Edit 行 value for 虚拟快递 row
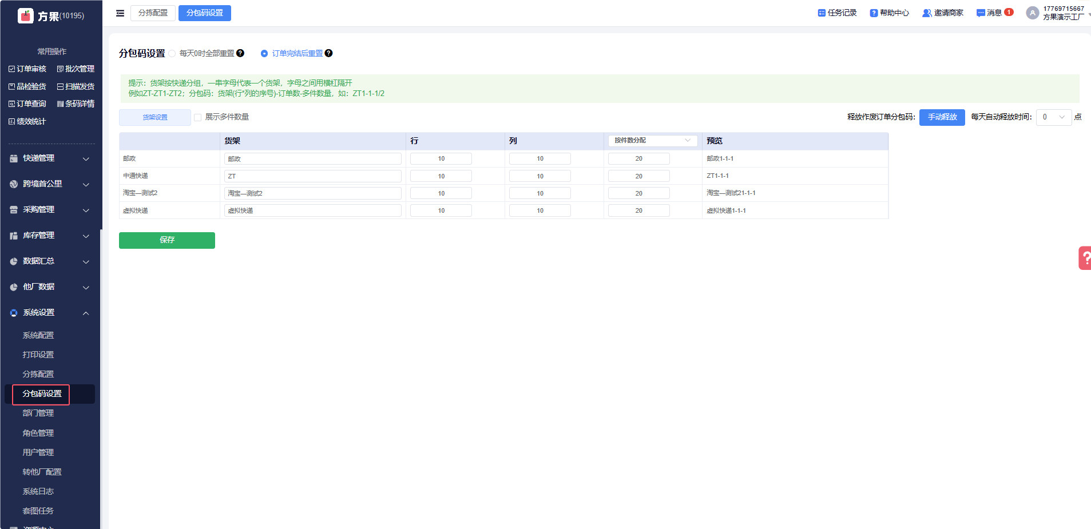Image resolution: width=1091 pixels, height=529 pixels. click(x=441, y=210)
